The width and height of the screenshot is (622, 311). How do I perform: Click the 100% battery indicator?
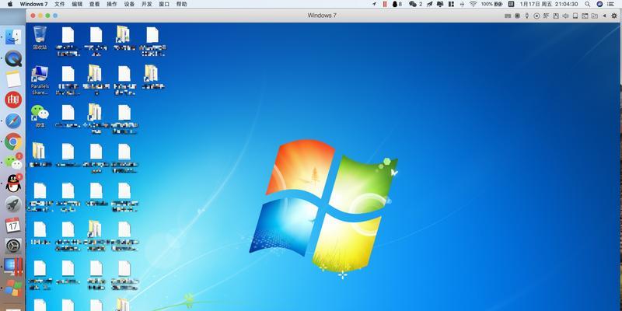[x=492, y=4]
